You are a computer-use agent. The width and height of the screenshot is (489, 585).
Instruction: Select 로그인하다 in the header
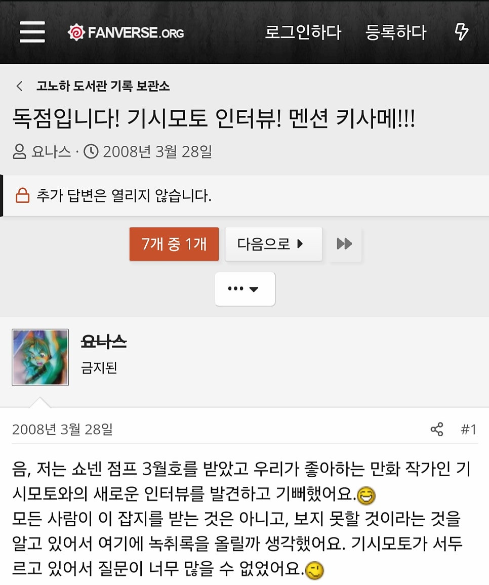pyautogui.click(x=303, y=32)
